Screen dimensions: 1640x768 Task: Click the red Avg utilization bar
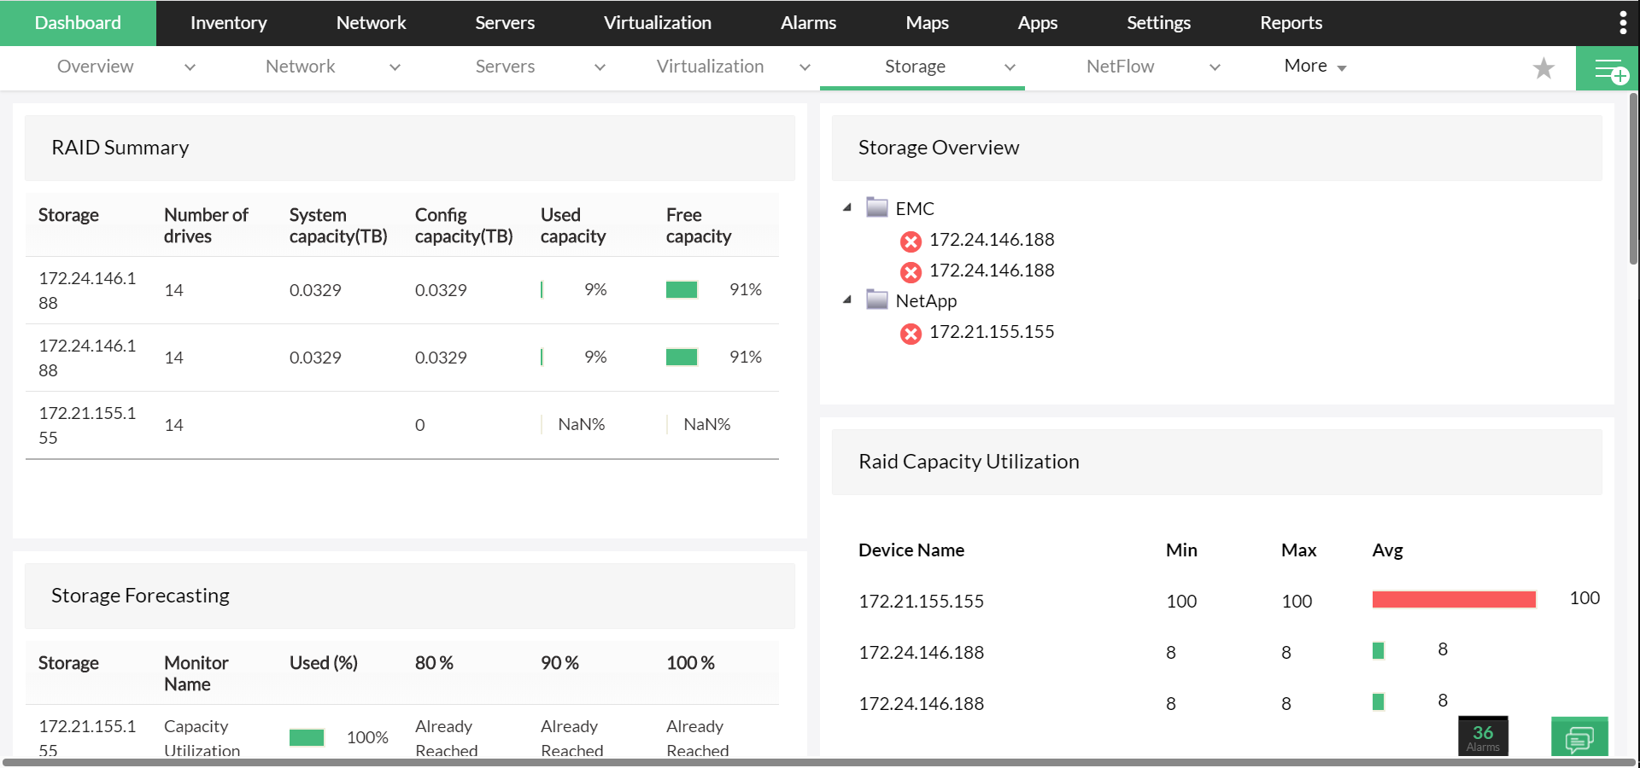coord(1453,600)
